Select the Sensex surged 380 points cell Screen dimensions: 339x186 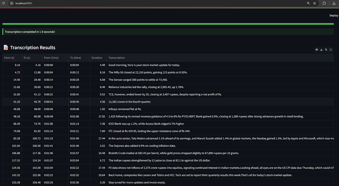point(220,80)
